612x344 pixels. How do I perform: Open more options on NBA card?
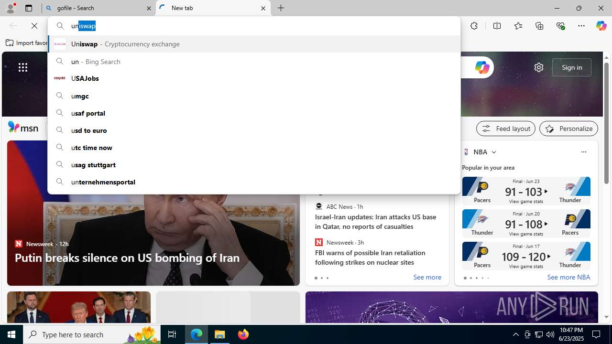pos(583,152)
